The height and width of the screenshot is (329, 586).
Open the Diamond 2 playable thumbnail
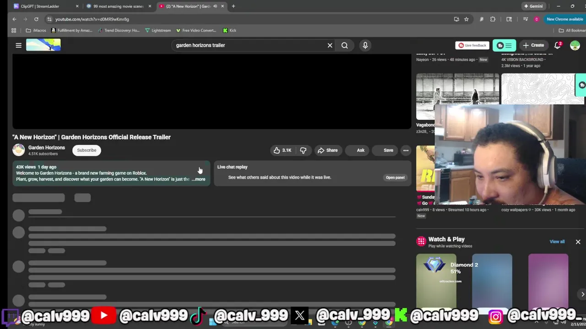click(436, 281)
